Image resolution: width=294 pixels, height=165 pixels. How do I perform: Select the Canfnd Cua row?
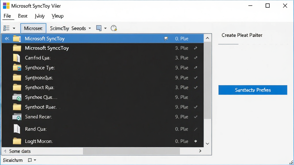pos(102,58)
